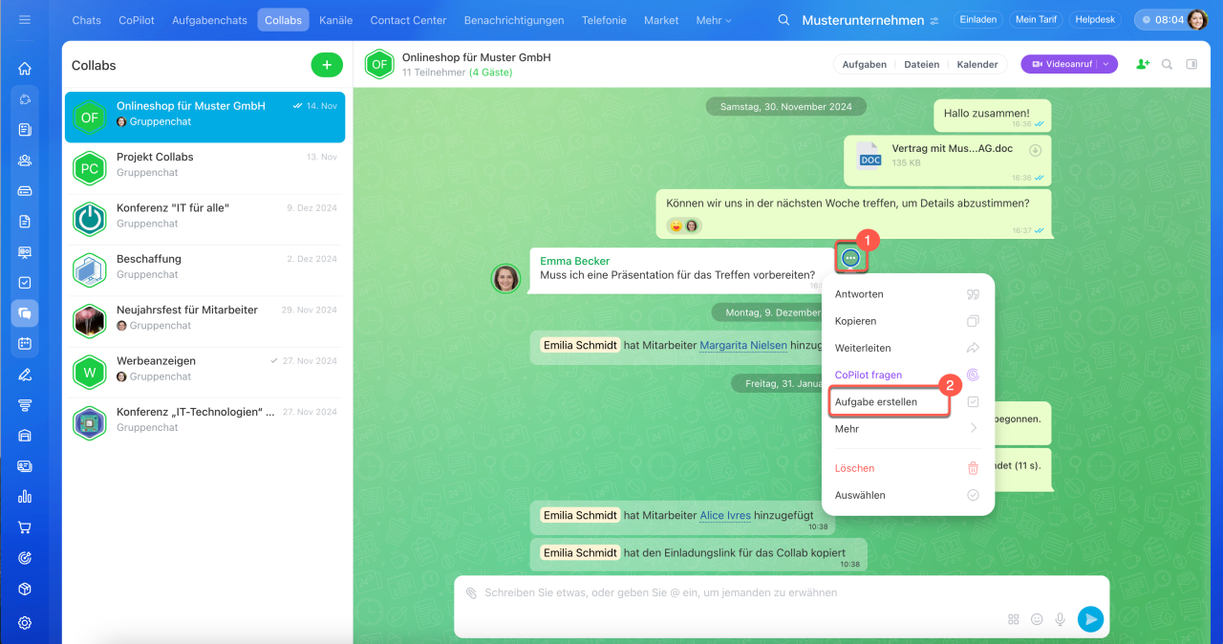Click the add participant icon in header
Screen dimensions: 1223x644
point(1142,65)
